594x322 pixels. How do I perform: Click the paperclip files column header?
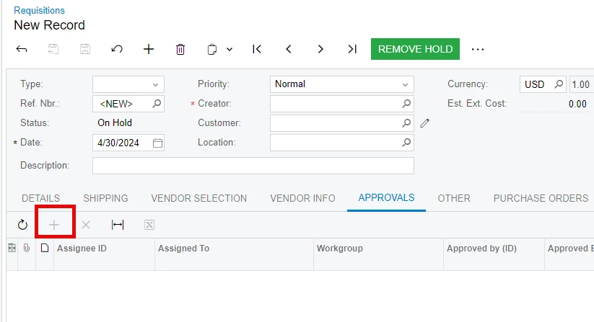point(27,248)
